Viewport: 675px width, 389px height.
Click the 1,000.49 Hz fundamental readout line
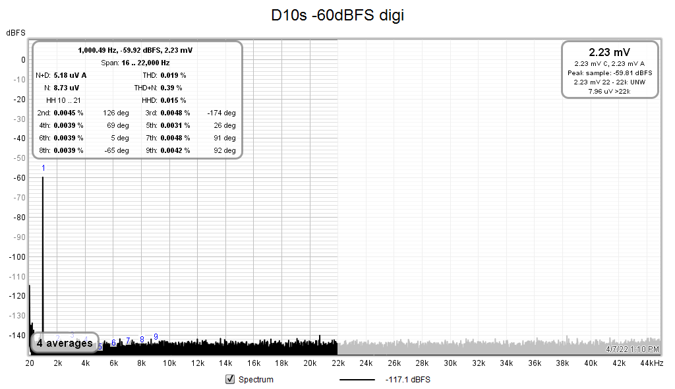135,50
